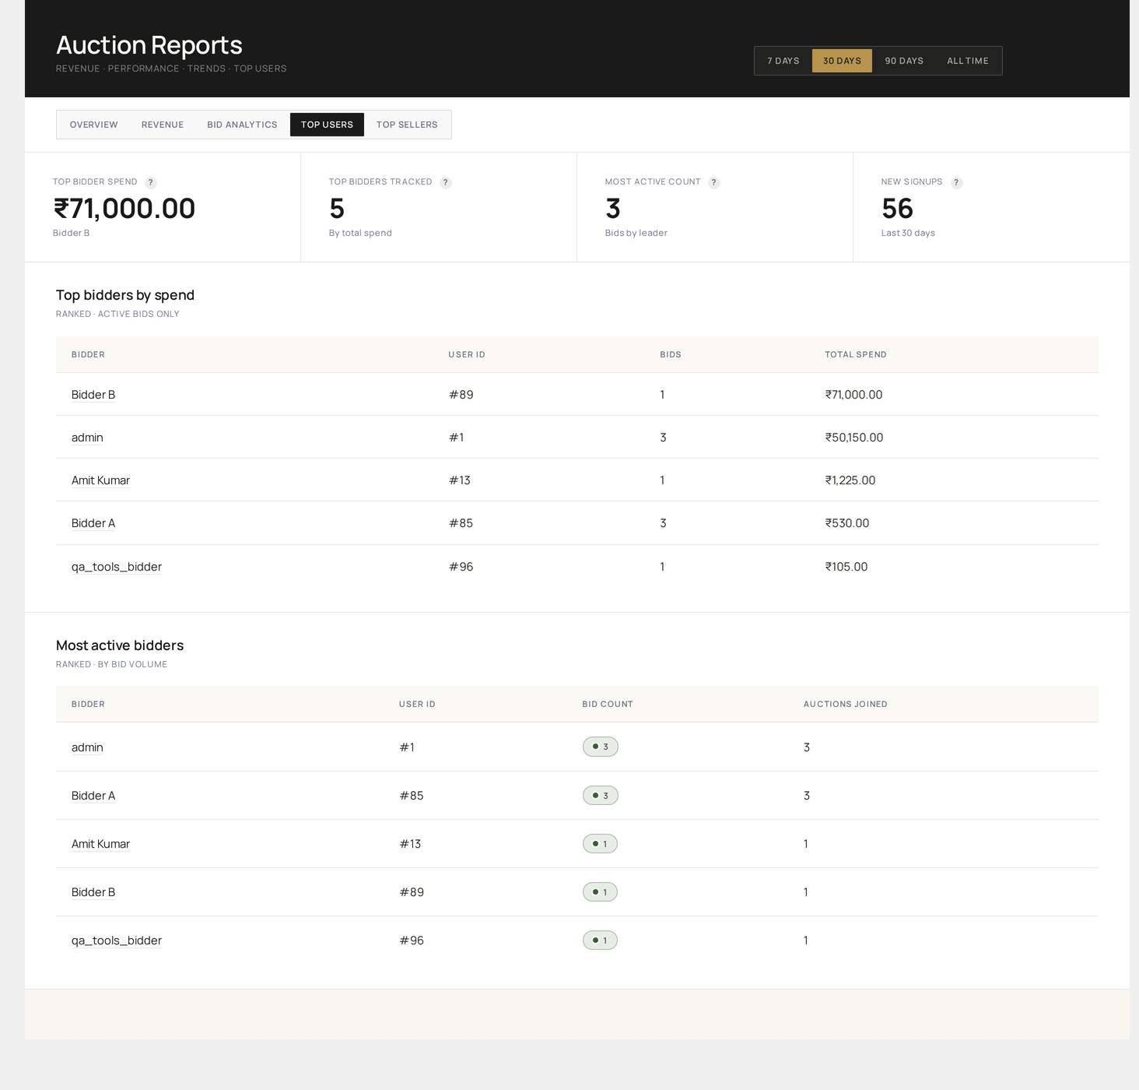
Task: Click the Top bidders by spend heading
Action: (x=125, y=295)
